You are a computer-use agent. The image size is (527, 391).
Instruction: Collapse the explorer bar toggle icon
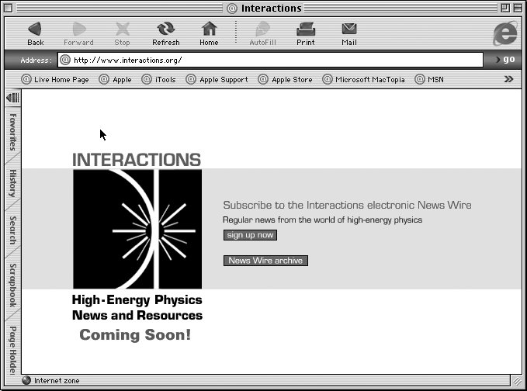[x=12, y=98]
